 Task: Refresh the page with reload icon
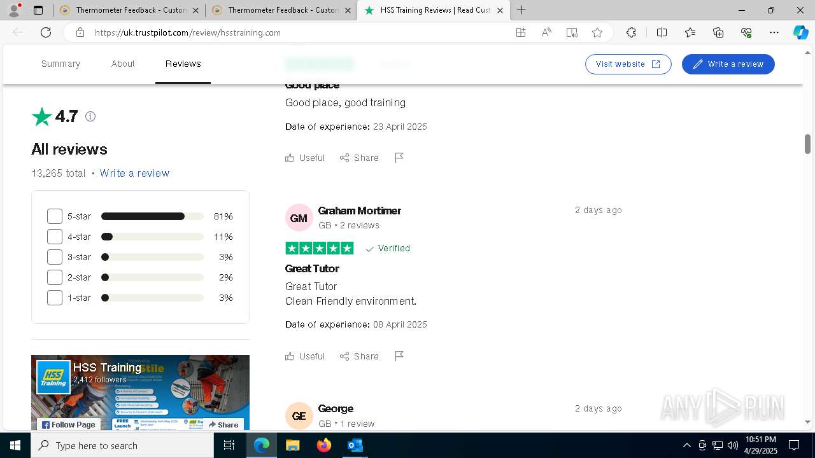[x=46, y=32]
